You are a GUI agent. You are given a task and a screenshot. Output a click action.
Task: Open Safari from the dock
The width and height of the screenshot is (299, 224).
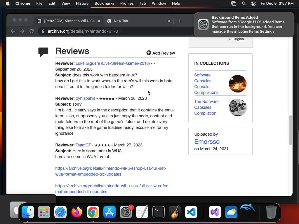pyautogui.click(x=60, y=212)
